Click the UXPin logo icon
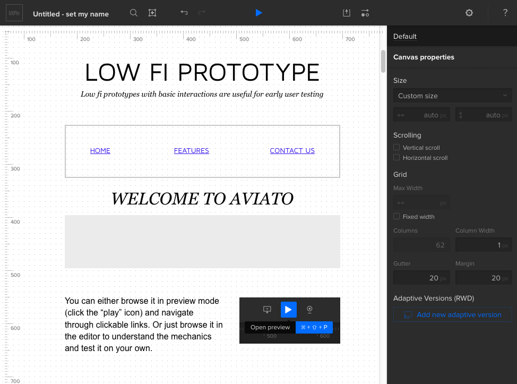 point(14,13)
